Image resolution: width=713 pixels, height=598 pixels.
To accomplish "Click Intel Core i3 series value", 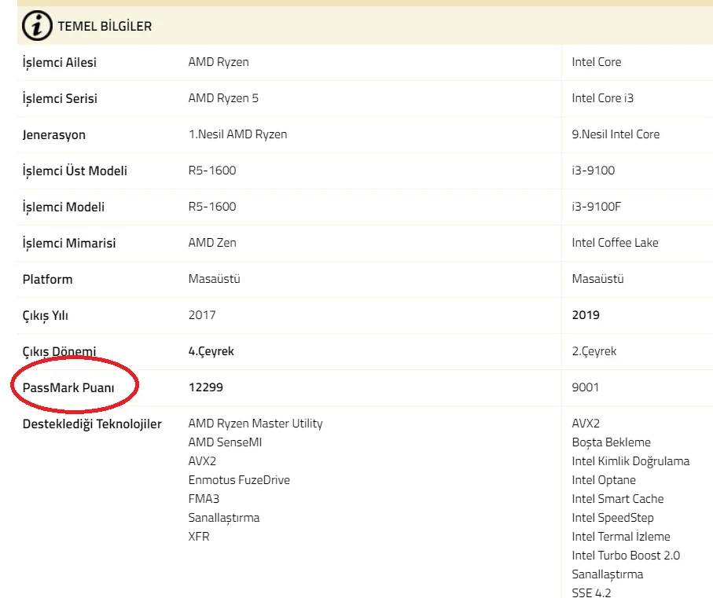I will pyautogui.click(x=603, y=99).
